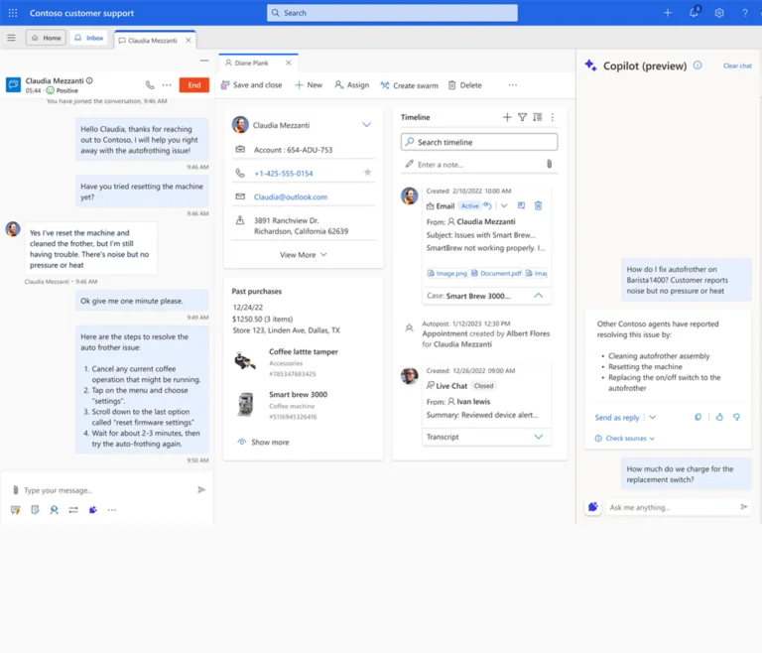The height and width of the screenshot is (653, 762).
Task: Open the quick replies icon in chat toolbar
Action: pos(16,509)
